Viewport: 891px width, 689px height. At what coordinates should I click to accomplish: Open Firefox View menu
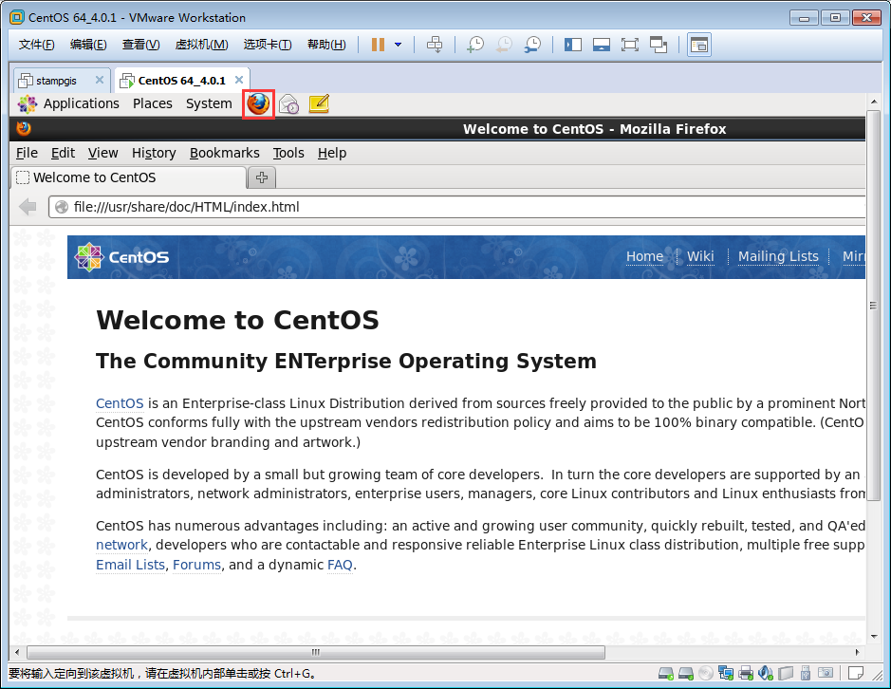coord(102,153)
